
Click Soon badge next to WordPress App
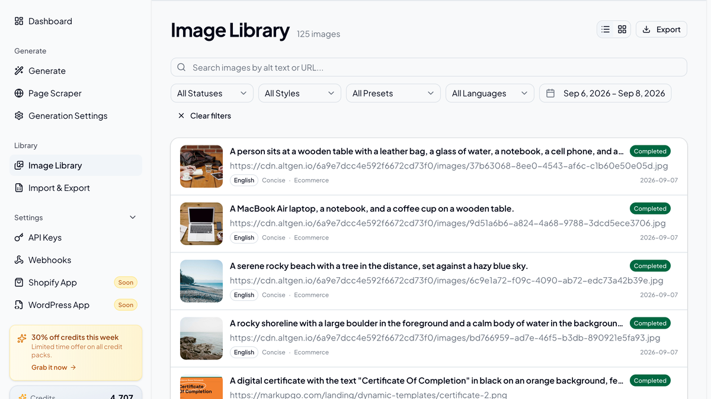(x=126, y=305)
